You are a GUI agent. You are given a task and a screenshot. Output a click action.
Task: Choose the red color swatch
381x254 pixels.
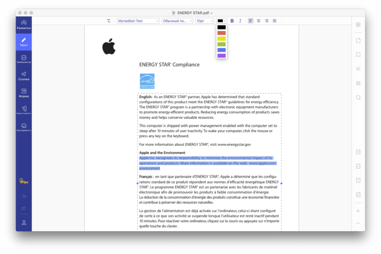click(221, 33)
